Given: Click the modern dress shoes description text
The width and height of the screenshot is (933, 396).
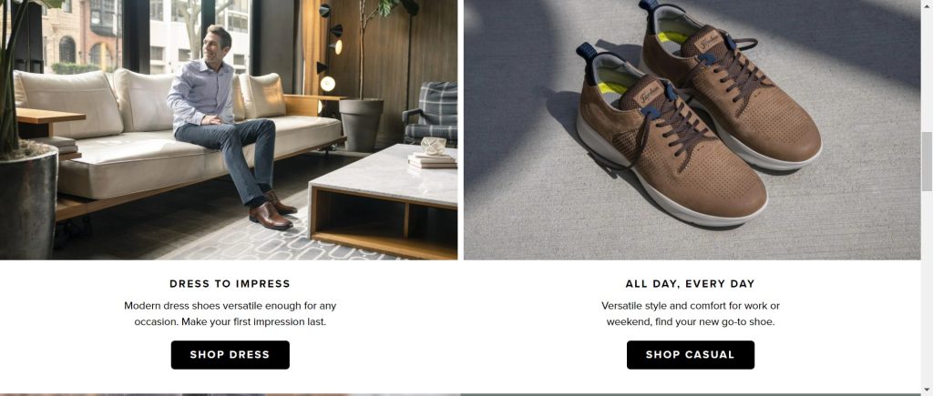Looking at the screenshot, I should point(231,314).
